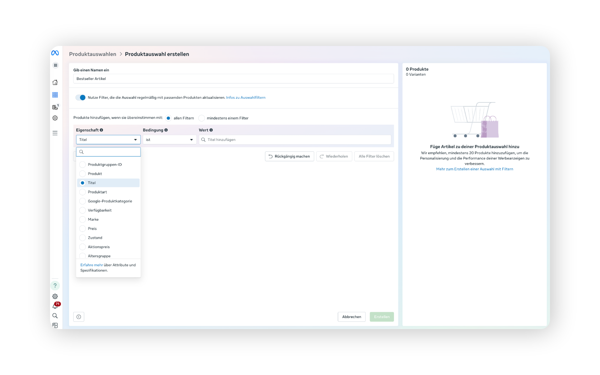The height and width of the screenshot is (375, 600).
Task: Open the Eigenschaft 'Titel' dropdown
Action: pos(108,140)
